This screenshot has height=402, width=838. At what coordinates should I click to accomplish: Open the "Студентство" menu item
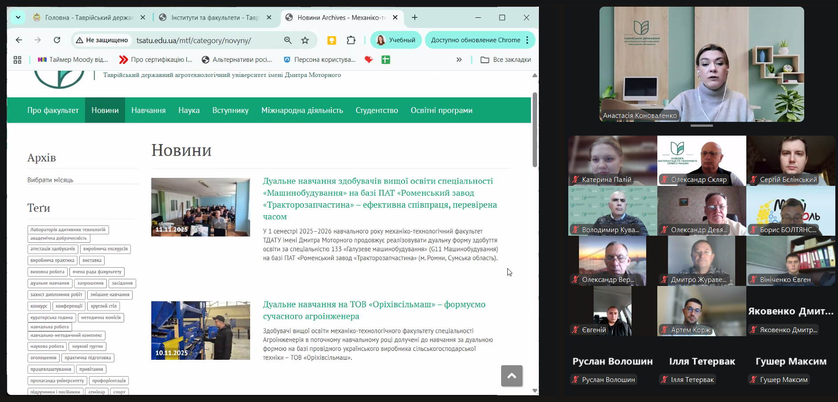pos(376,110)
